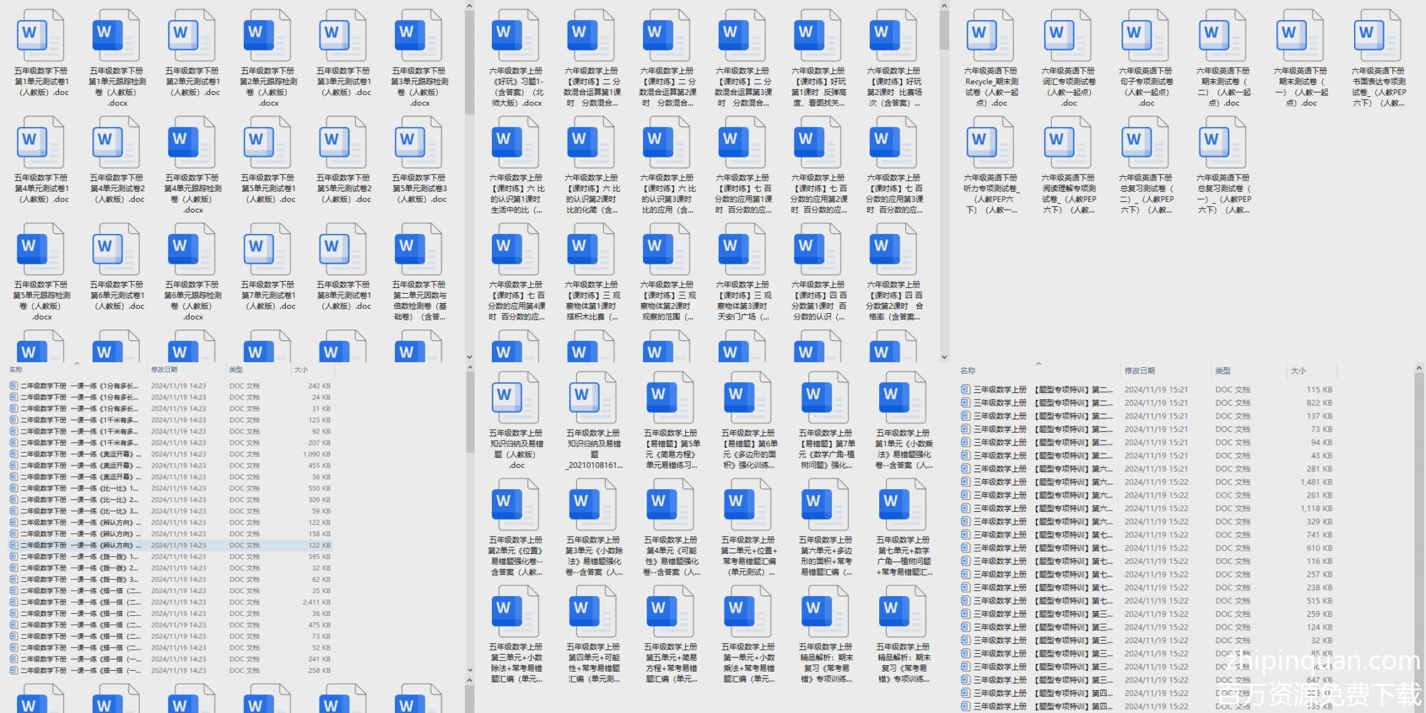Open 六年级英语下册 阅读理解专项测试卷 document
Viewport: 1426px width, 713px height.
pos(1068,143)
